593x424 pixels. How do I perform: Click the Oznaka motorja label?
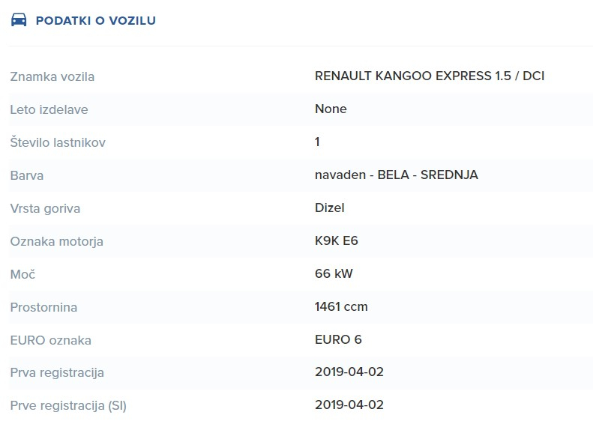click(x=57, y=241)
